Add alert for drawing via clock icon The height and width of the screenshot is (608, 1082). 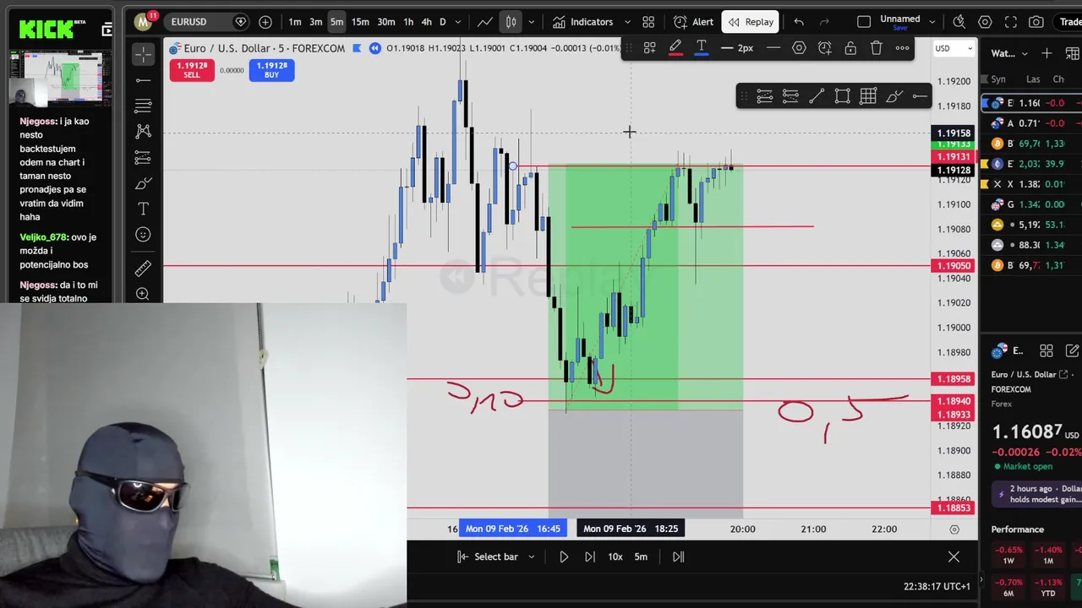coord(825,48)
